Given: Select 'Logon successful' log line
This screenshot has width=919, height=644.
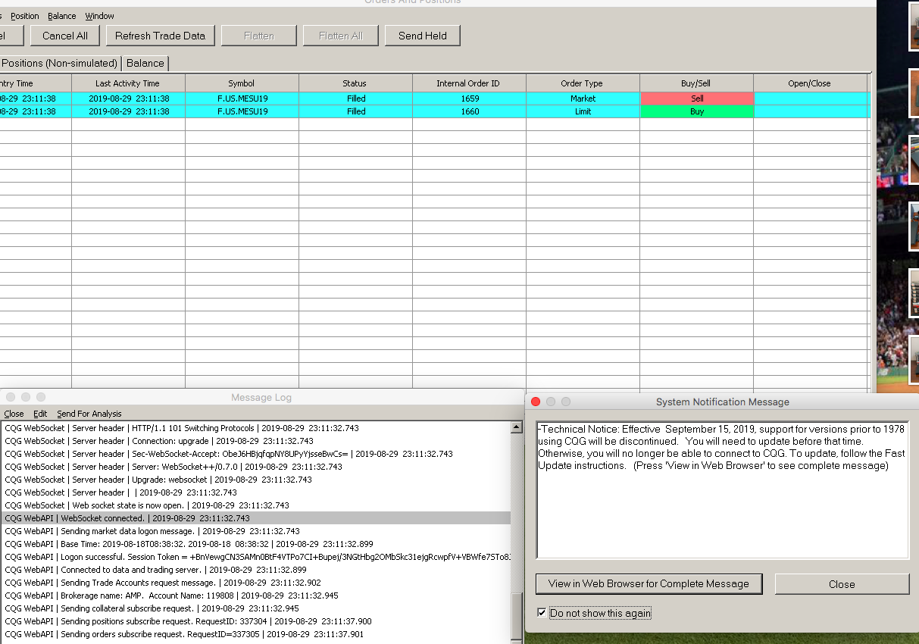Looking at the screenshot, I should pyautogui.click(x=255, y=557).
